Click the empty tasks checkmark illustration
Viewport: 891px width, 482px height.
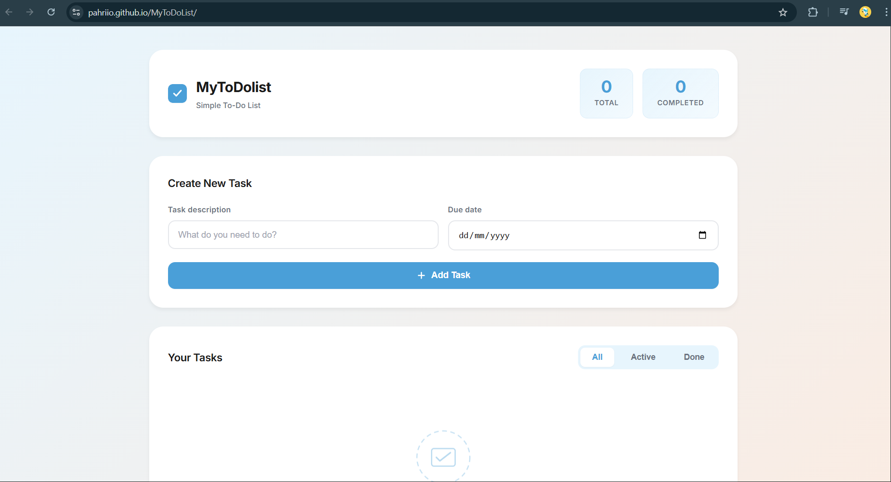[443, 457]
